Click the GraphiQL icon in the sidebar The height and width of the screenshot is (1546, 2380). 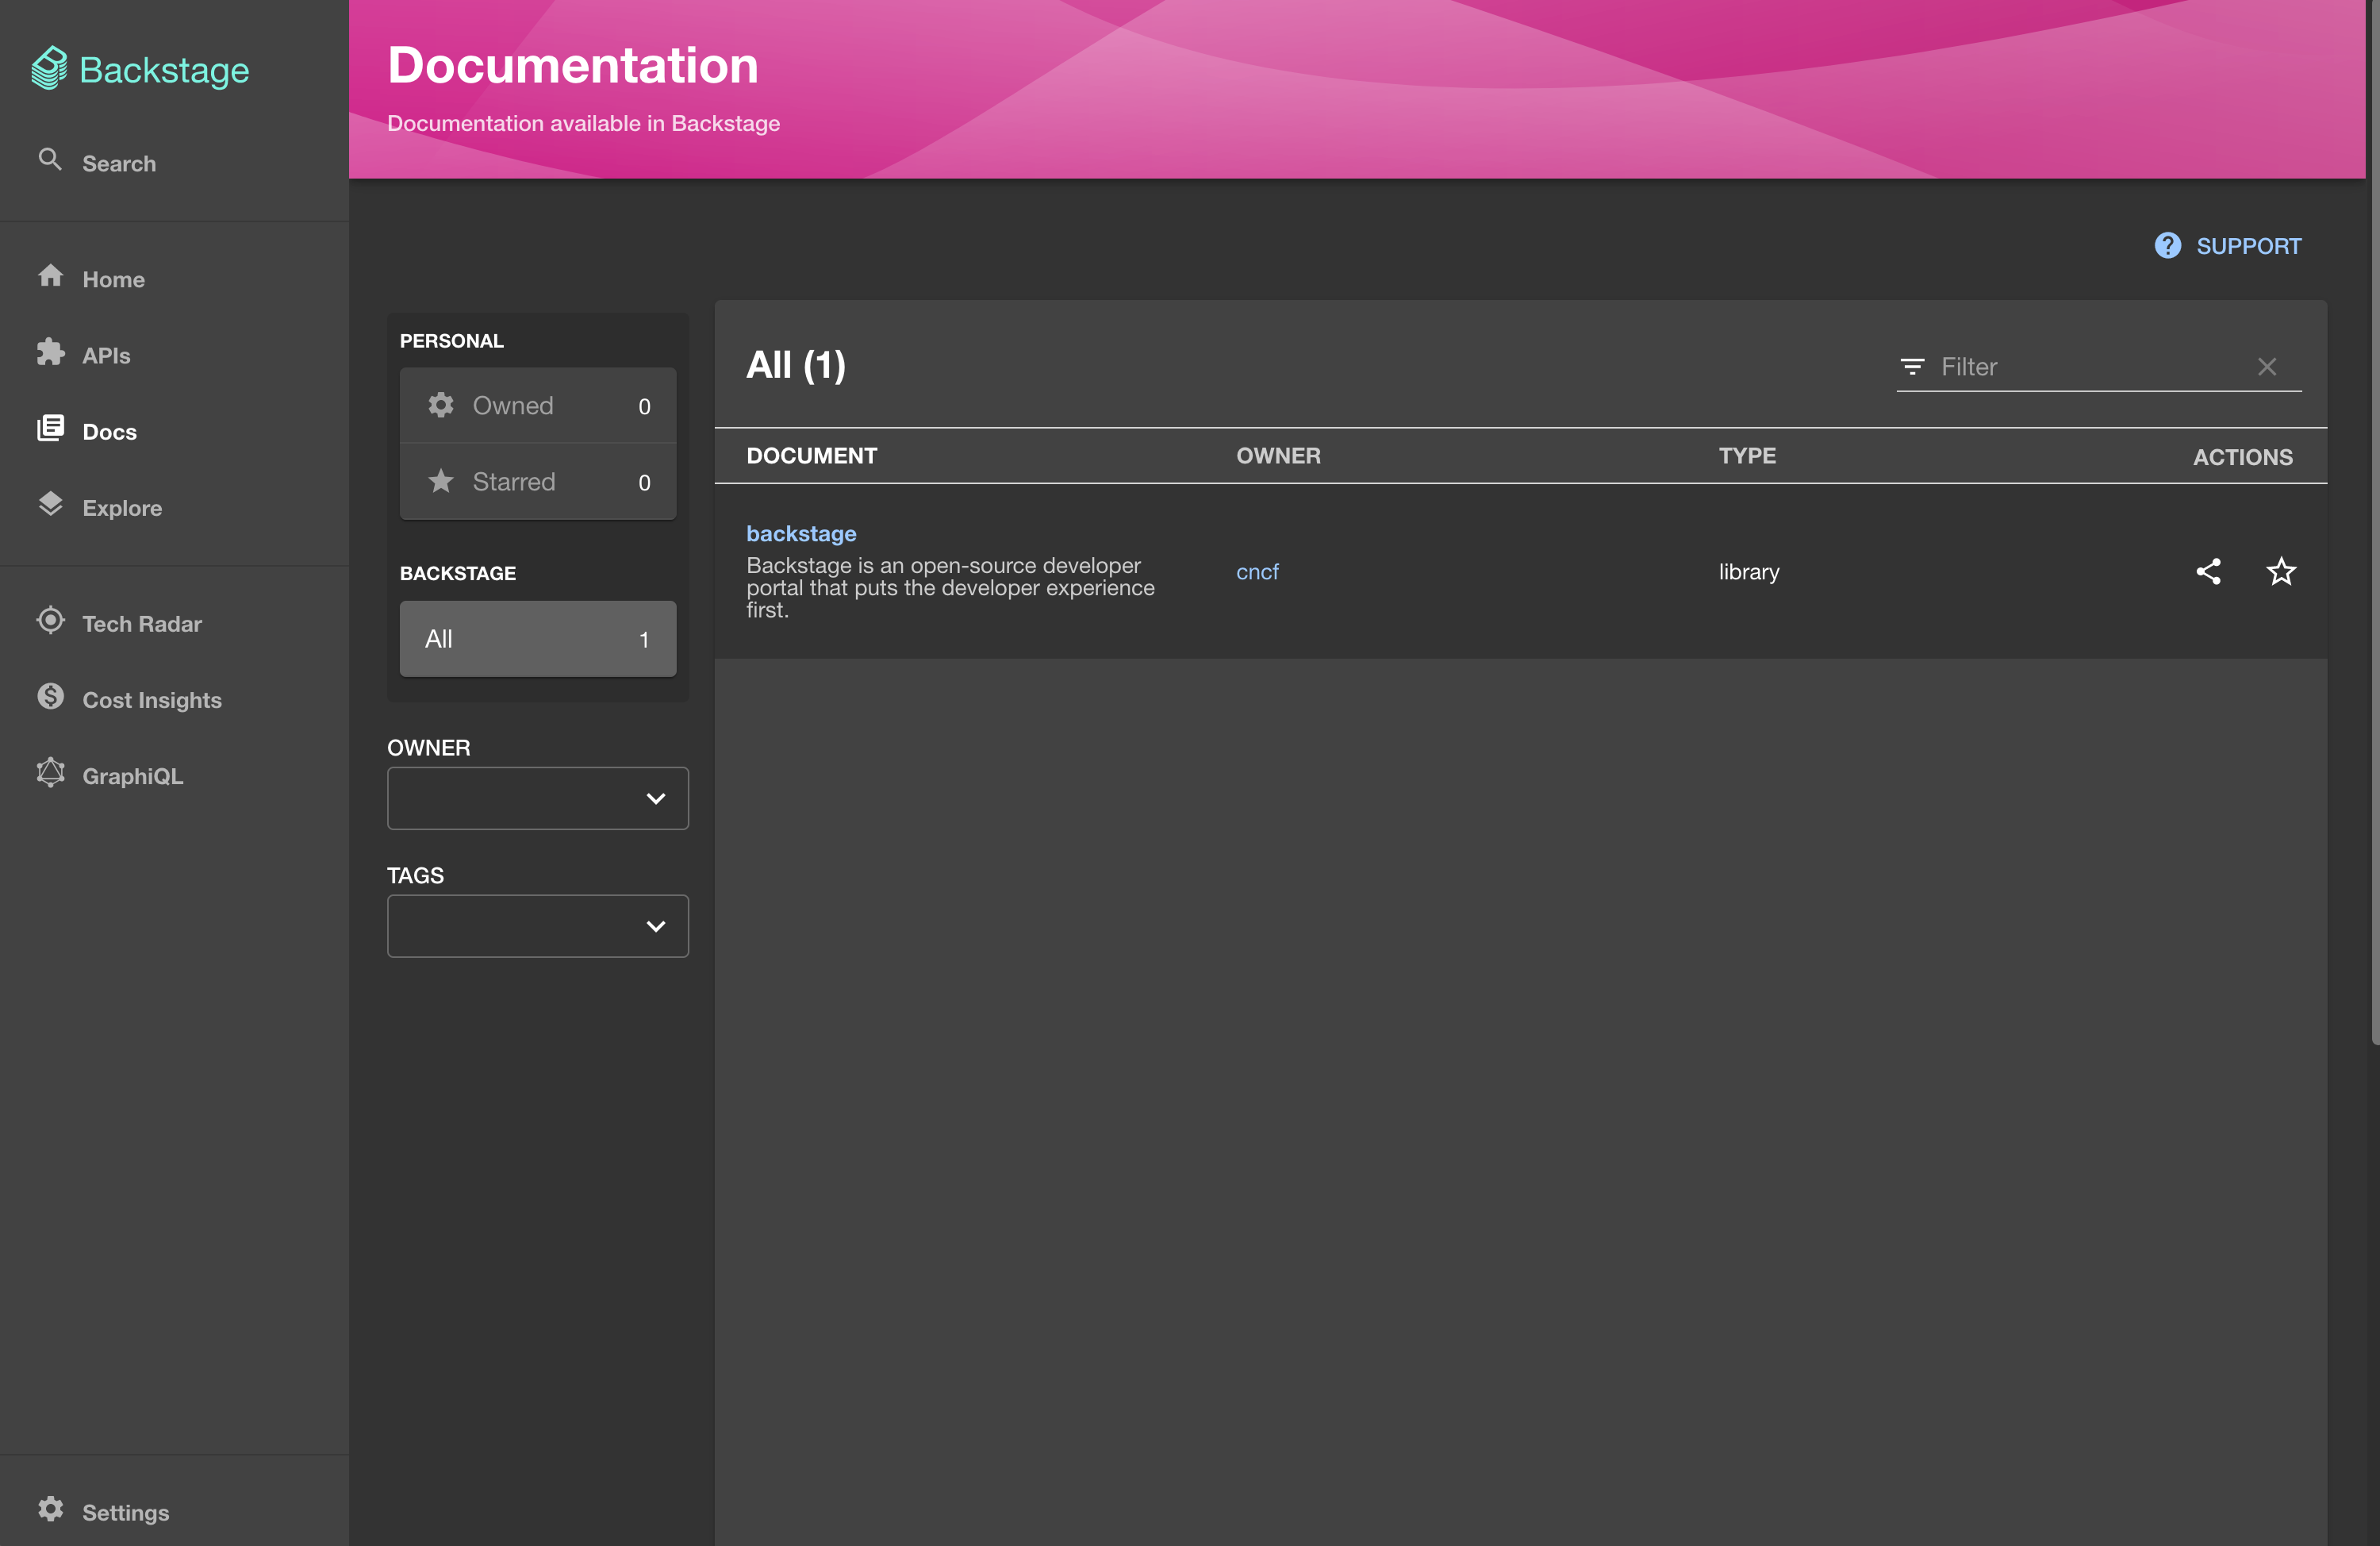tap(51, 772)
